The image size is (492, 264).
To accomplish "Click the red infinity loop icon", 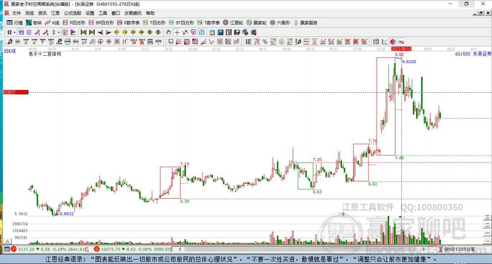I will point(401,42).
